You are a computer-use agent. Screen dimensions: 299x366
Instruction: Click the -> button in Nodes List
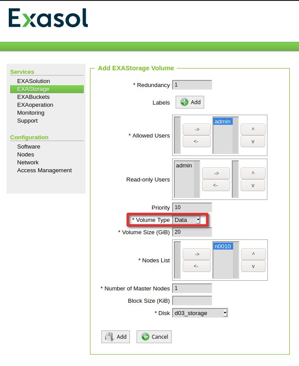point(197,254)
